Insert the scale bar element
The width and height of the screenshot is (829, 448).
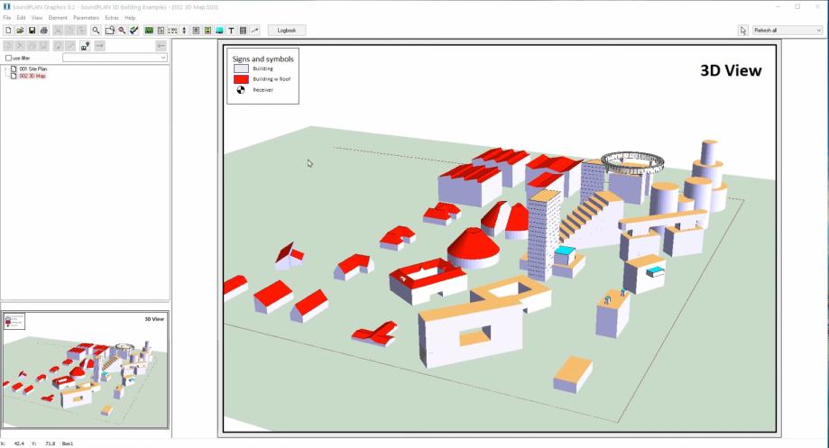[172, 31]
